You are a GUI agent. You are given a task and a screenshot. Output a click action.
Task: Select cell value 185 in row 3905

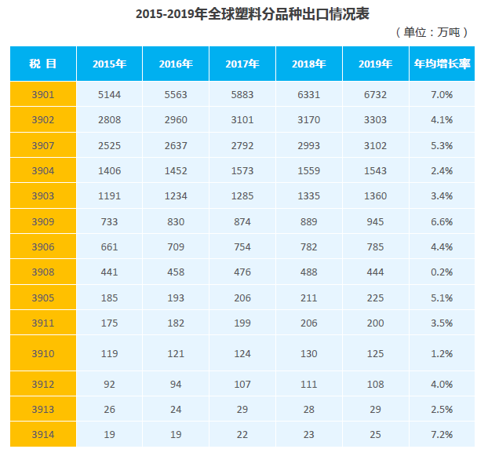pos(110,298)
